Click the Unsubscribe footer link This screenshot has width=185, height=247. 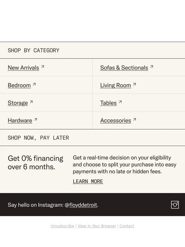pyautogui.click(x=62, y=226)
